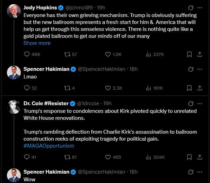Open more options on Jody Hopkins' tweet
Viewport: 210px width, 183px height.
(200, 7)
